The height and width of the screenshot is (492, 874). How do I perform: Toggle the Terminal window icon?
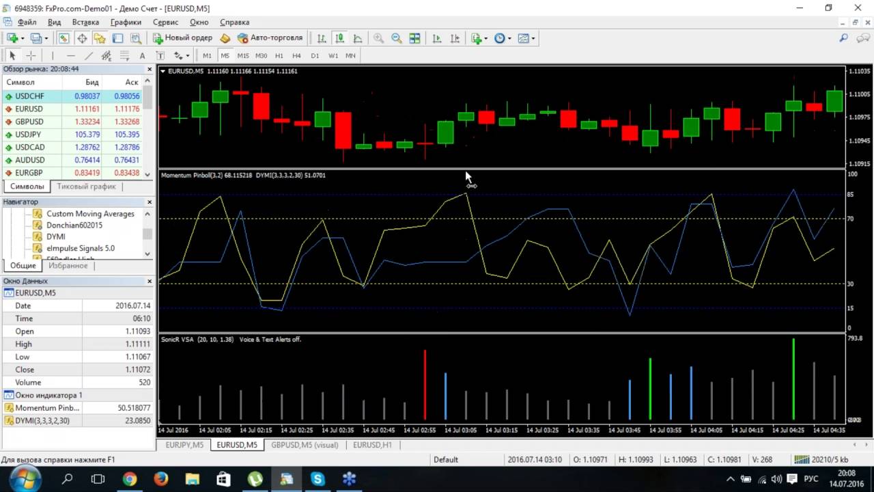[118, 38]
